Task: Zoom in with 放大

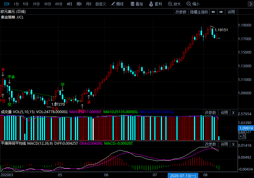Action: tap(174, 4)
